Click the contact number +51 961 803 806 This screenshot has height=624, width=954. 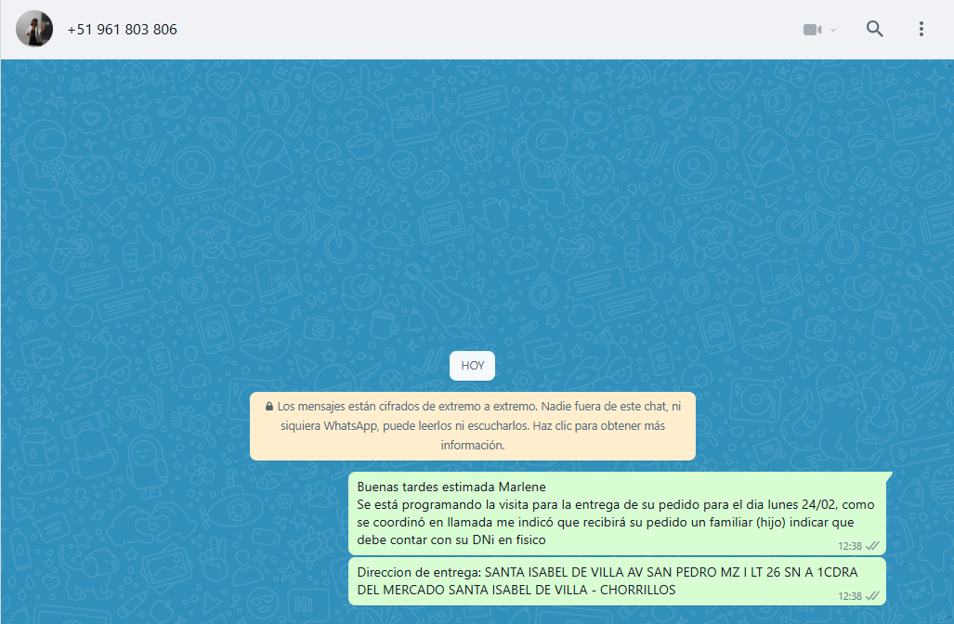pos(122,30)
